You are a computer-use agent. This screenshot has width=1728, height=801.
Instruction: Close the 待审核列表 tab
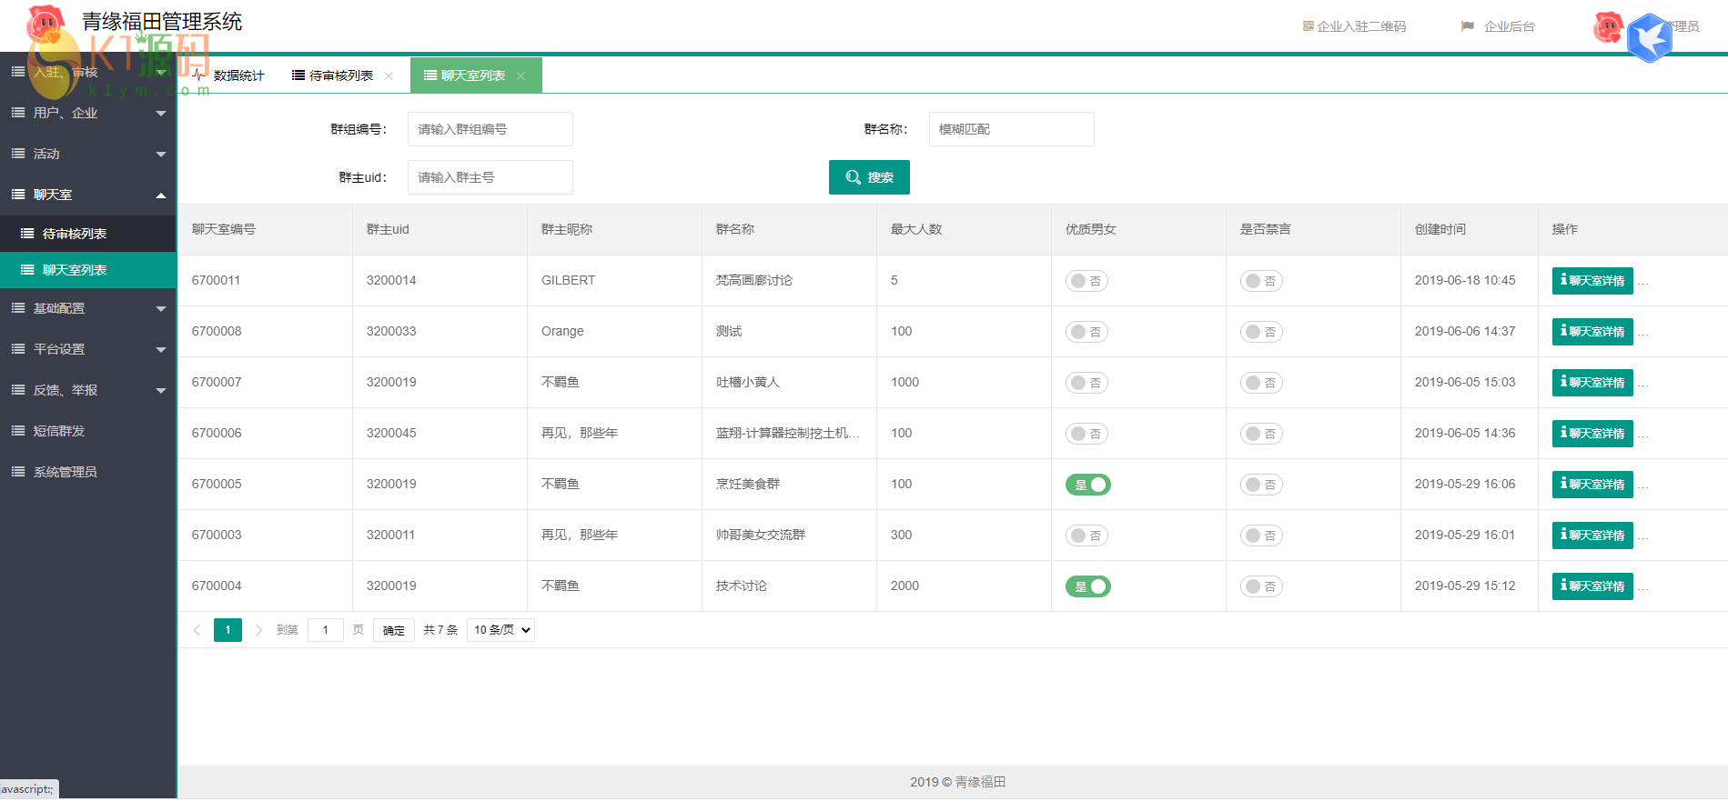tap(389, 76)
